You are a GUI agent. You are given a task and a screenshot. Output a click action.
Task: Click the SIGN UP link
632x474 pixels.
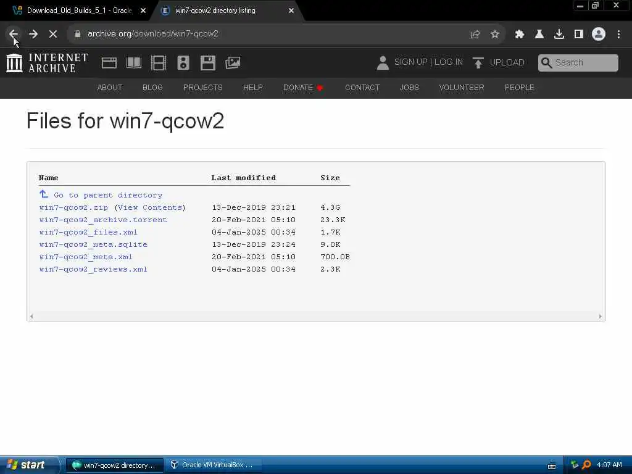(x=410, y=62)
